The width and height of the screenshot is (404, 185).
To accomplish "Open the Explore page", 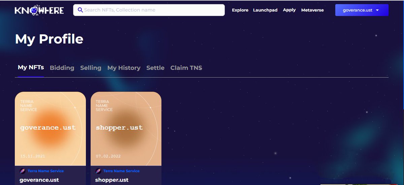I will click(x=240, y=10).
